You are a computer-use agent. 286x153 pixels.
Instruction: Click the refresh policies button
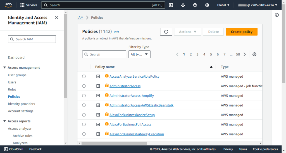coord(166,32)
